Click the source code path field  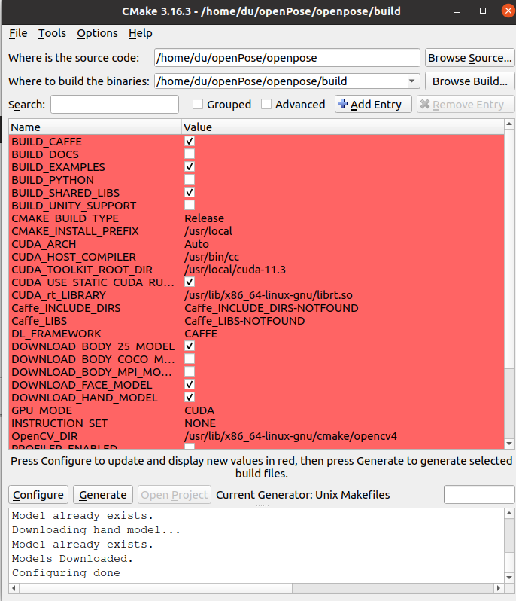[287, 58]
